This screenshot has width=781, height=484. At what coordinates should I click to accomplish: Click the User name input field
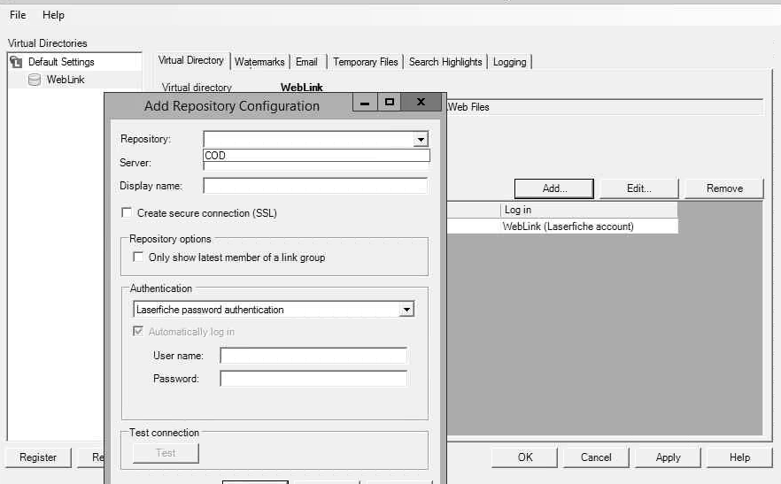point(313,356)
